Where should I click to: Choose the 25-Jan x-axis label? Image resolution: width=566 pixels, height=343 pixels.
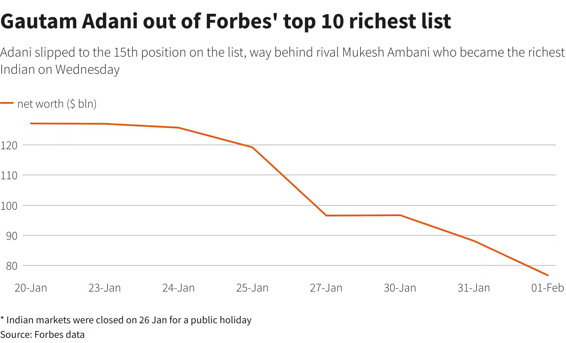click(252, 288)
